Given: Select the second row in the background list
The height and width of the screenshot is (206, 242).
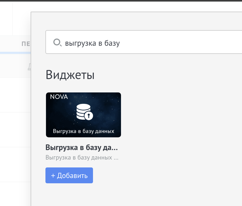Looking at the screenshot, I should (x=15, y=130).
